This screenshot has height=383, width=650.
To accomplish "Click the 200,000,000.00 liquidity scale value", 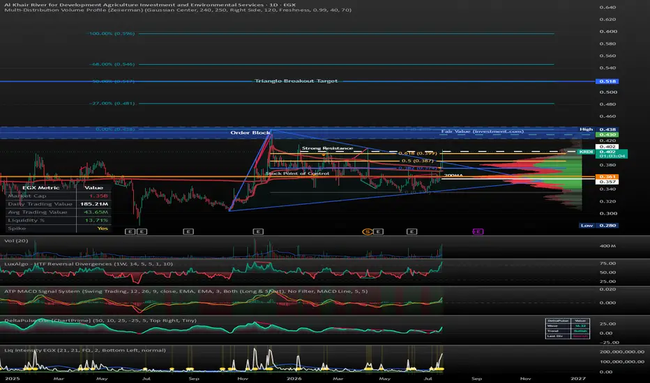I will pos(622,352).
